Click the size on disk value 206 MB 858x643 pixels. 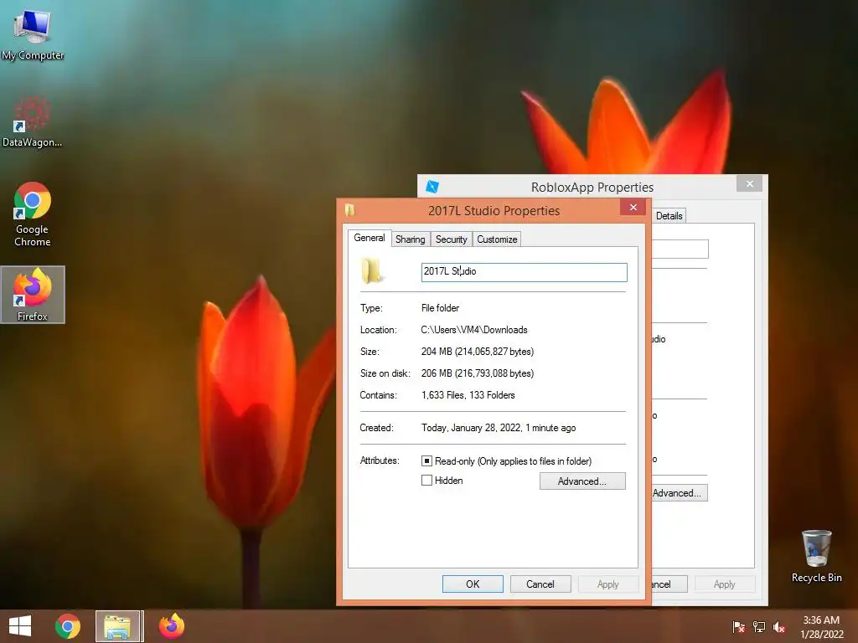click(477, 373)
